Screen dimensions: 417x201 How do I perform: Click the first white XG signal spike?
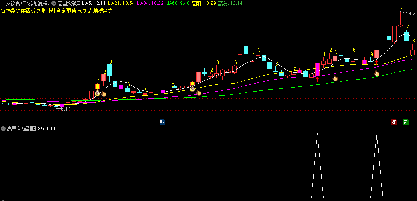pos(317,165)
